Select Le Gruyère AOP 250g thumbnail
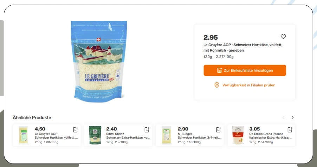 pyautogui.click(x=23, y=135)
